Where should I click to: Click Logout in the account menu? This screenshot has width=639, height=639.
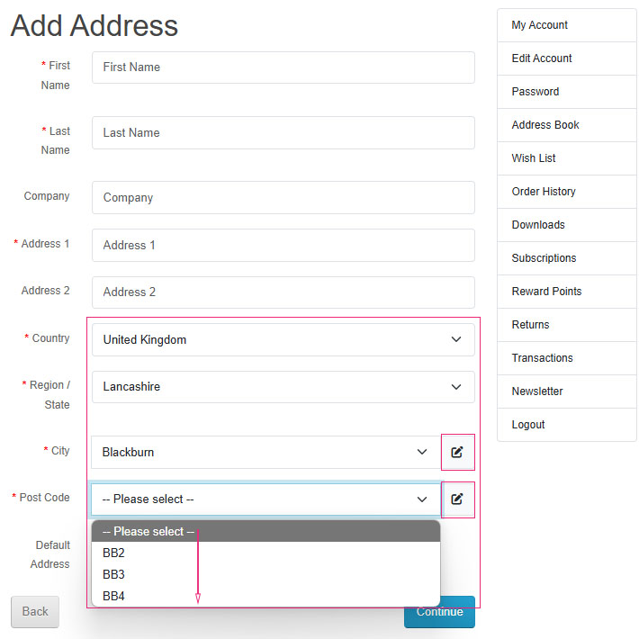click(528, 425)
